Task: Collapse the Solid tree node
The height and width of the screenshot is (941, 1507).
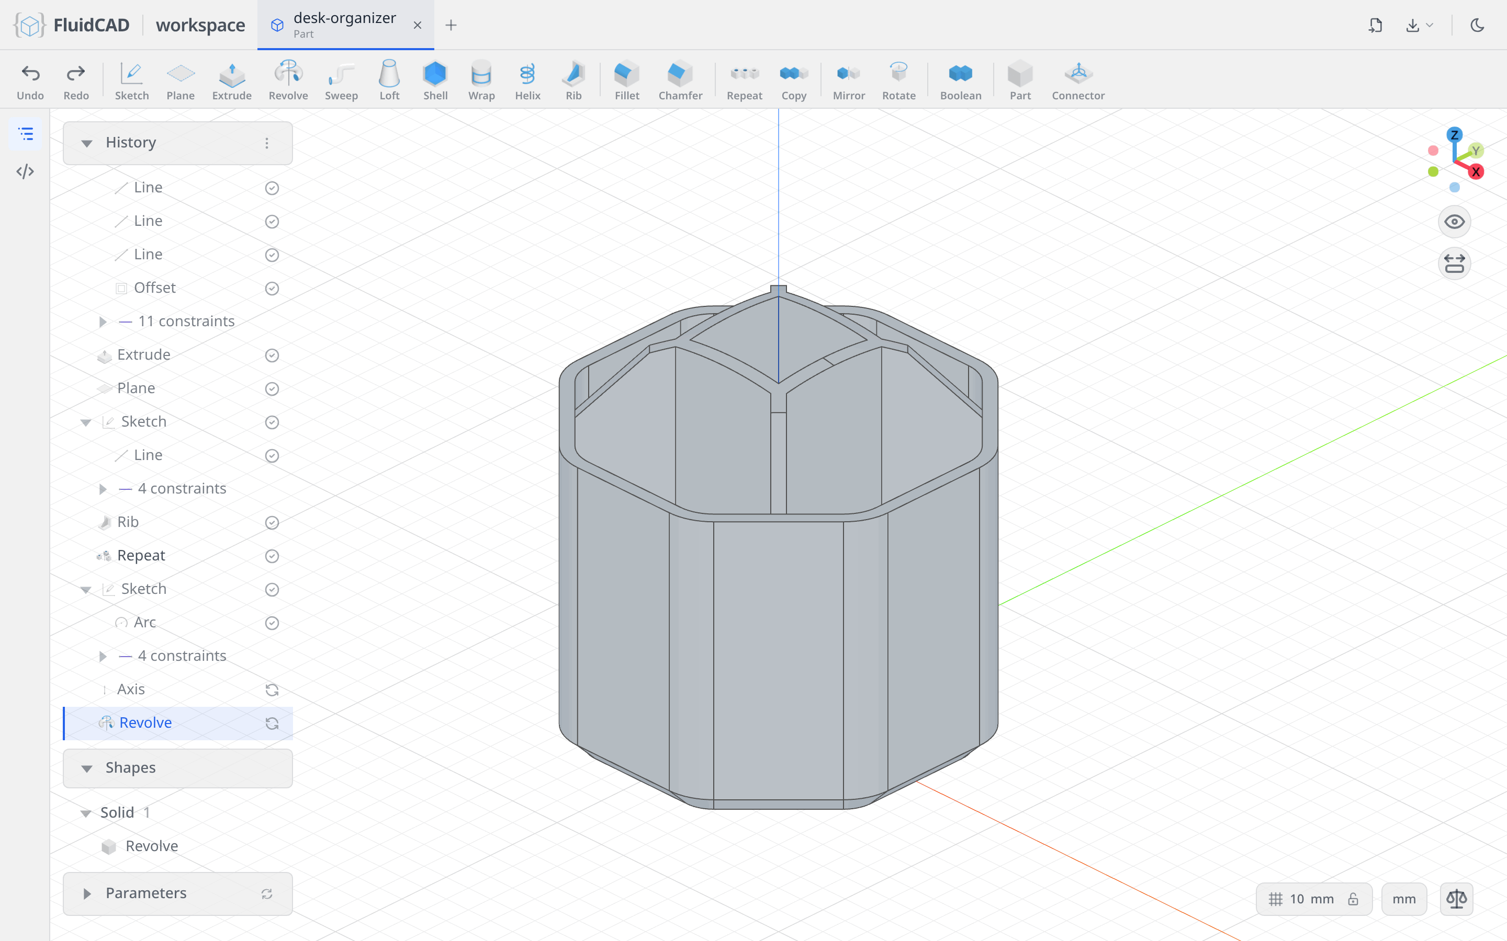Action: click(x=86, y=813)
